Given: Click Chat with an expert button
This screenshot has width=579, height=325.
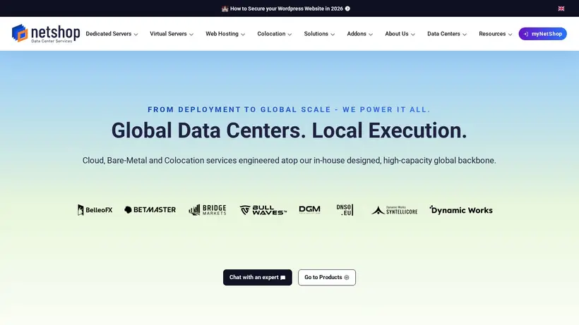Looking at the screenshot, I should tap(258, 278).
